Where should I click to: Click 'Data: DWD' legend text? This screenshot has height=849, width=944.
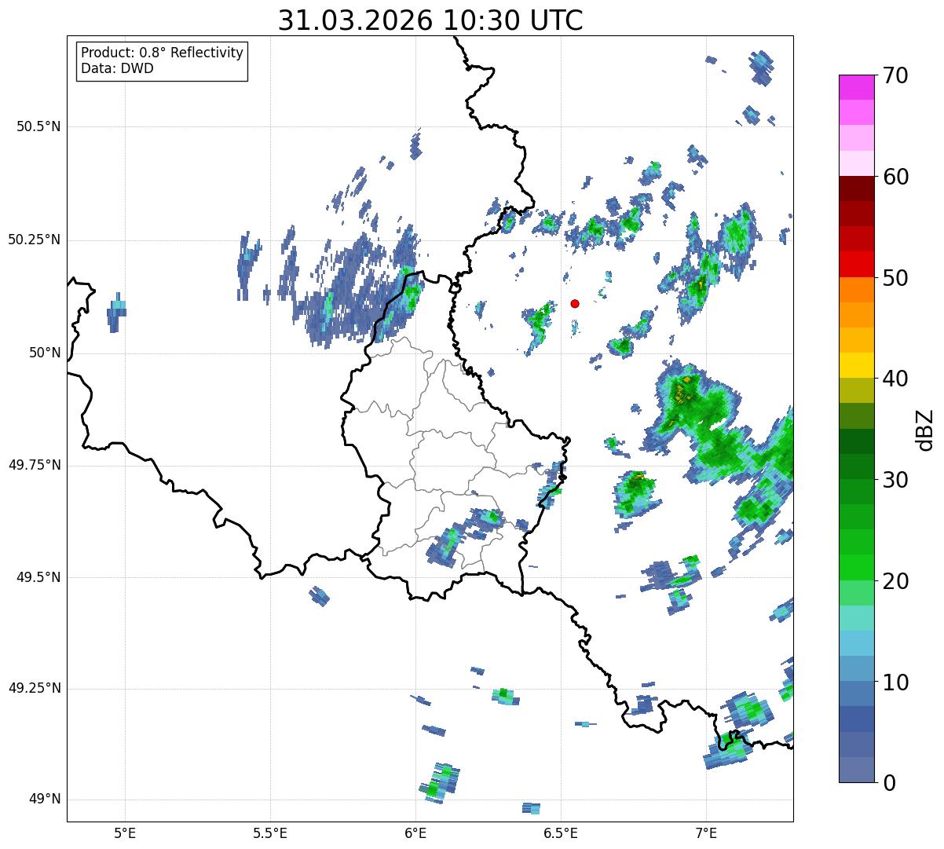pyautogui.click(x=117, y=68)
